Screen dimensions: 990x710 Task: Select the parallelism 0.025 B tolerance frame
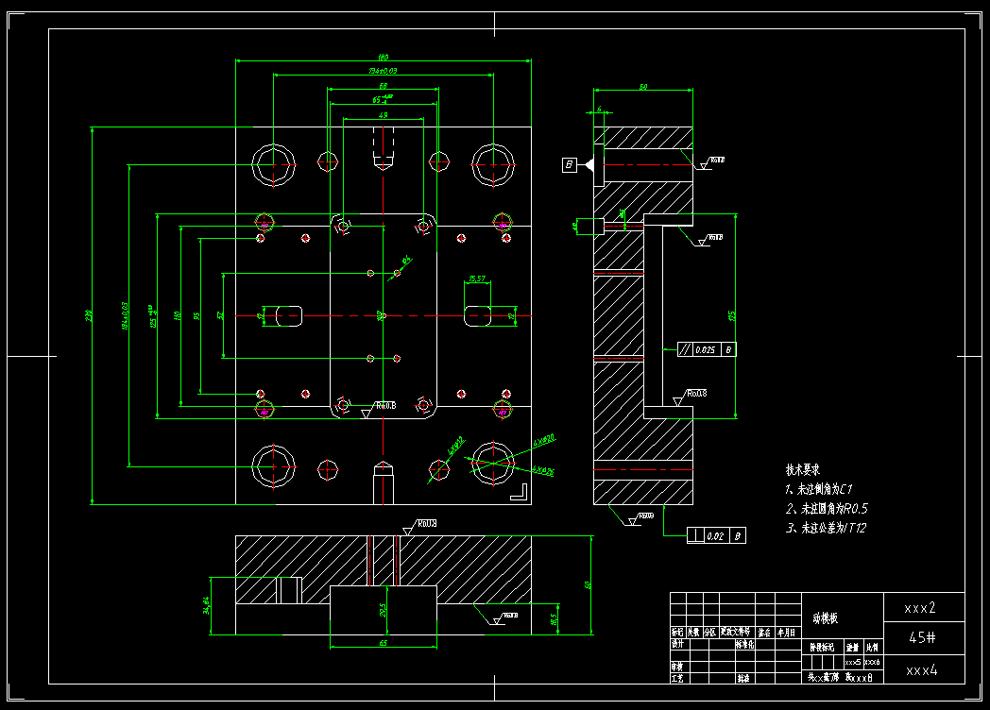[x=707, y=349]
